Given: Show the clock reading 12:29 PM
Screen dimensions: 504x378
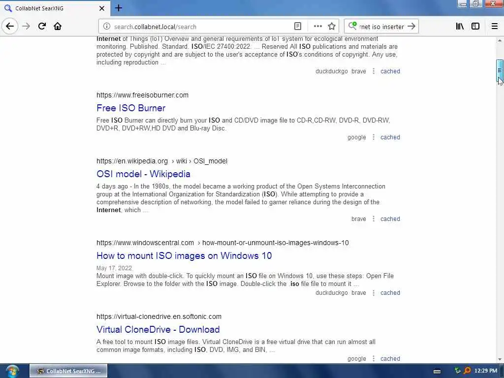Looking at the screenshot, I should pyautogui.click(x=485, y=371).
